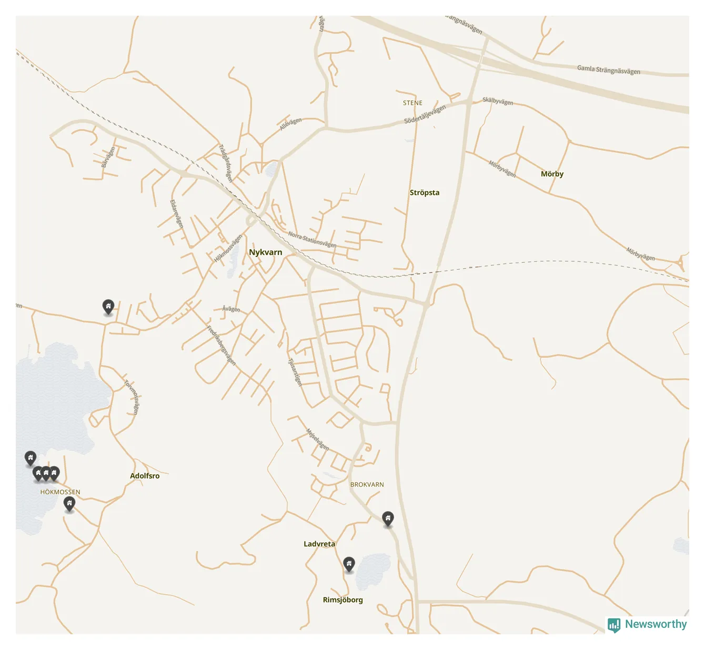Select the Adolfsro place label

pyautogui.click(x=145, y=476)
